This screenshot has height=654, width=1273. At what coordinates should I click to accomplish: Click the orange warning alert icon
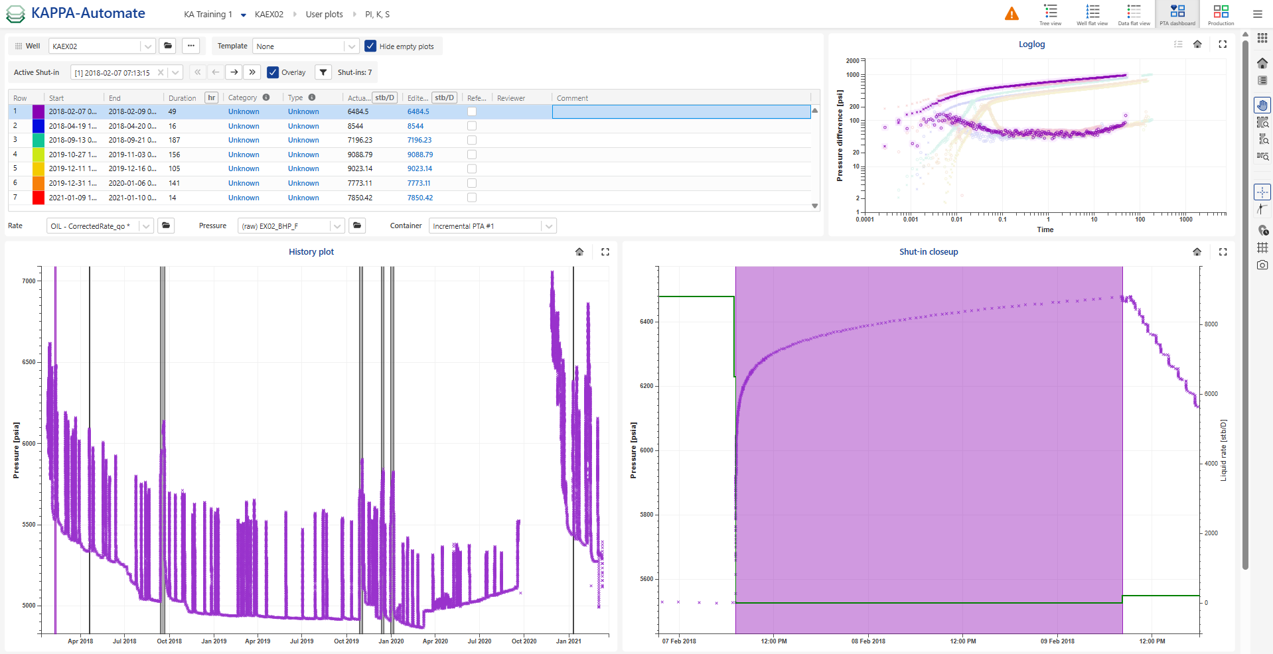coord(1011,14)
